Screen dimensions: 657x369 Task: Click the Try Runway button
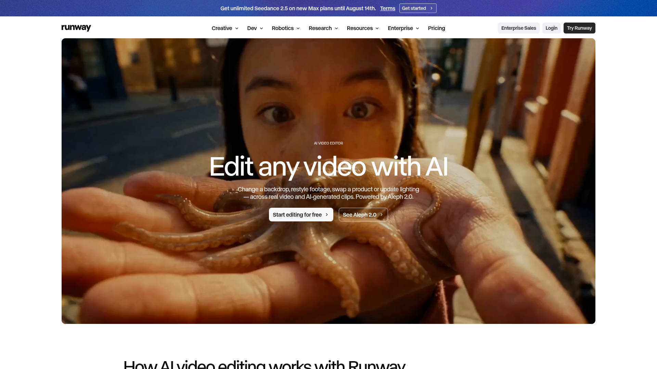(x=579, y=28)
